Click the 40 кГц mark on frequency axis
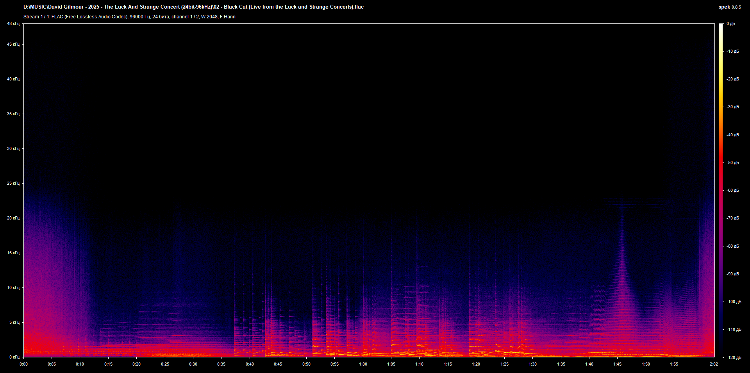Screen dimensions: 750x373 click(x=13, y=79)
